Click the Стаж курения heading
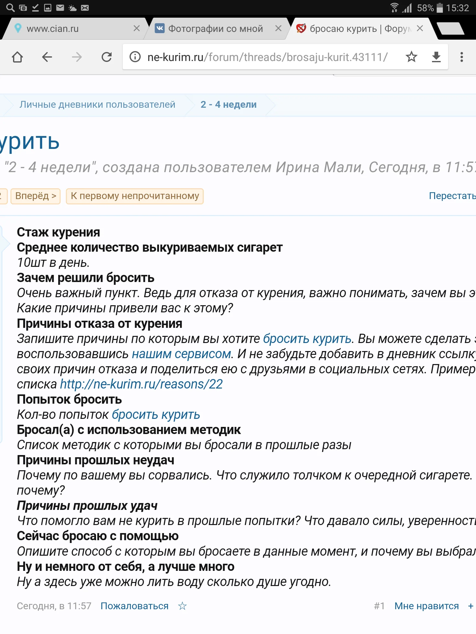 click(58, 232)
